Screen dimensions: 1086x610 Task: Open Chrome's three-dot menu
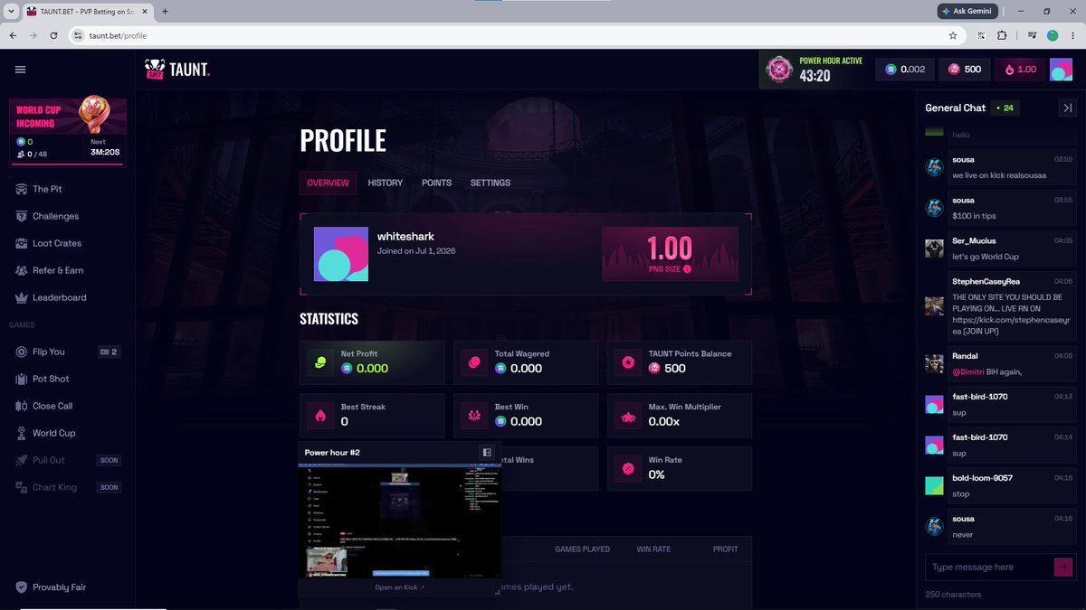coord(1073,35)
